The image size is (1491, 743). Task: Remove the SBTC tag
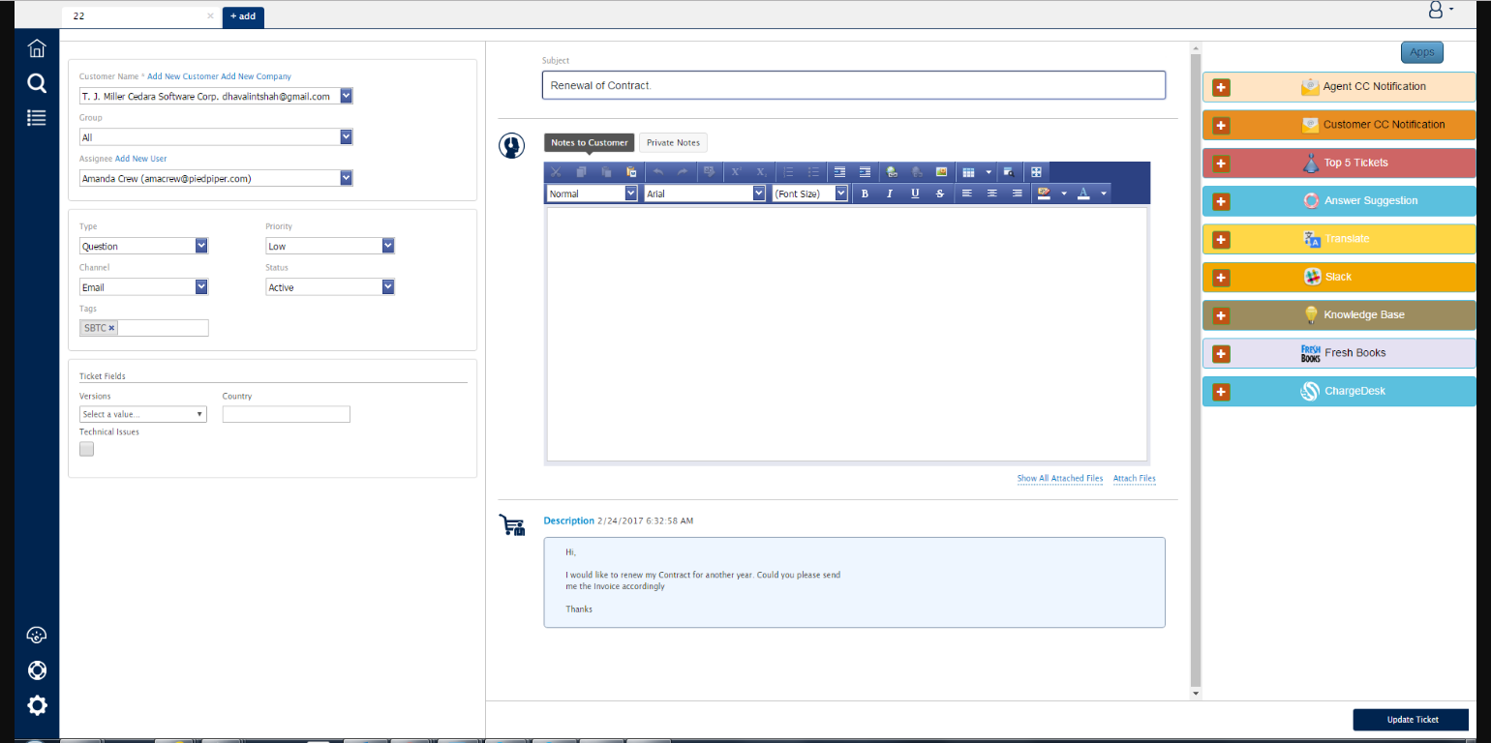click(x=109, y=328)
